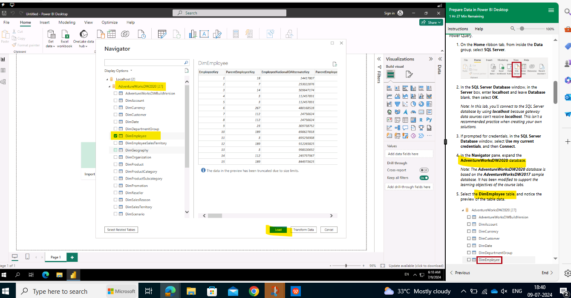Select the Pie chart visual
Viewport: 571px width, 298px height.
[413, 104]
